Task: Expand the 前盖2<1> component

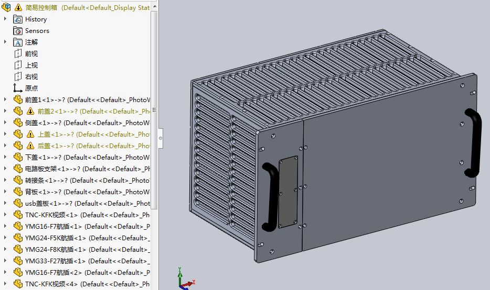Action: tap(5, 111)
